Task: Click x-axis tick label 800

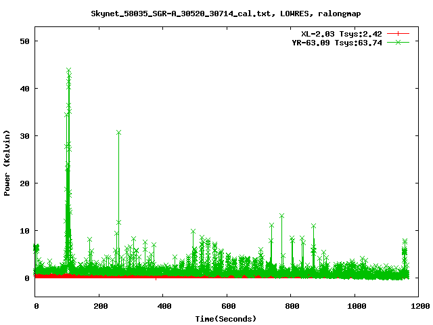Action: point(292,306)
